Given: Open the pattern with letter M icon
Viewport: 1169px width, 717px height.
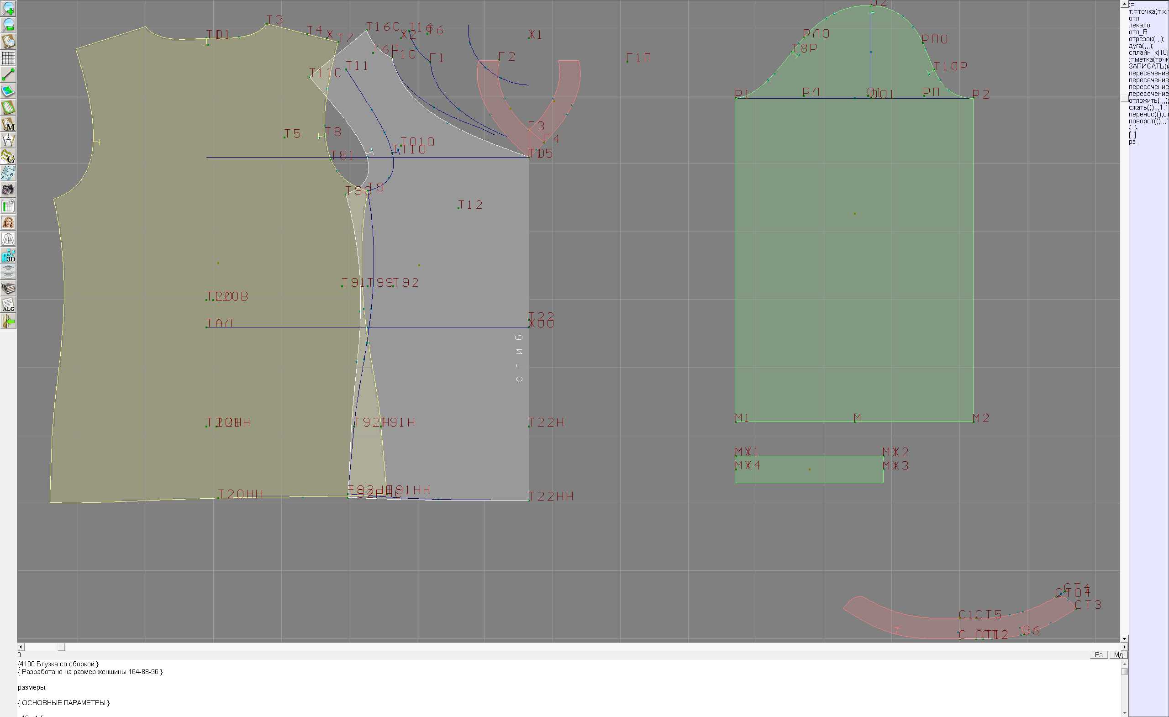Looking at the screenshot, I should (8, 124).
